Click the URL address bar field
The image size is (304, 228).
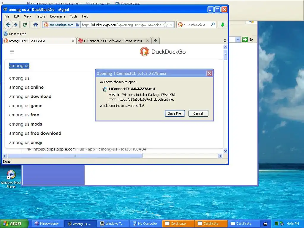pyautogui.click(x=121, y=25)
